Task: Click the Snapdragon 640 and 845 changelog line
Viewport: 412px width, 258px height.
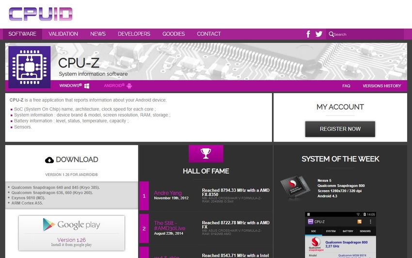Action: pos(55,188)
